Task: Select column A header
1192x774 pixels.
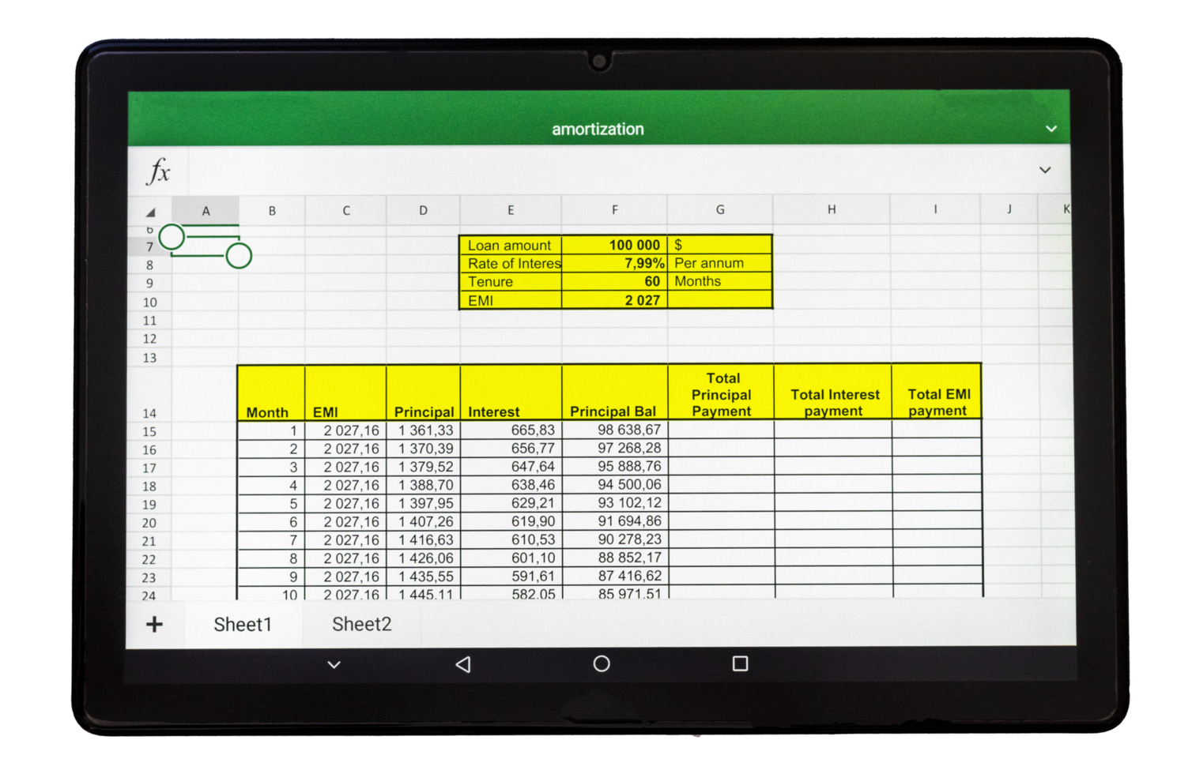Action: pos(206,211)
